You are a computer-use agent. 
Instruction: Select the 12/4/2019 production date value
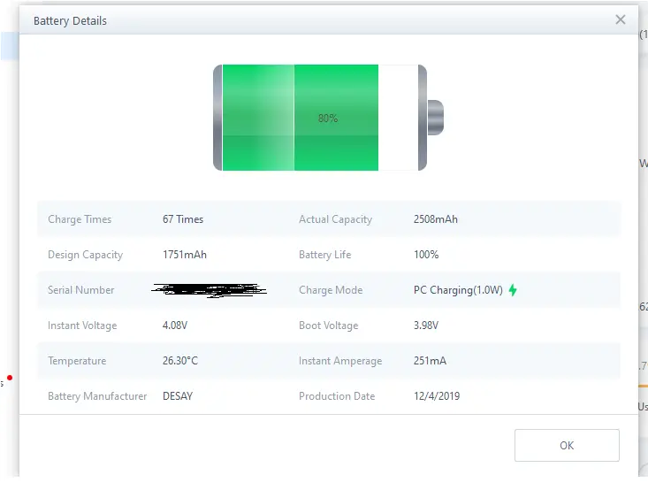click(437, 396)
